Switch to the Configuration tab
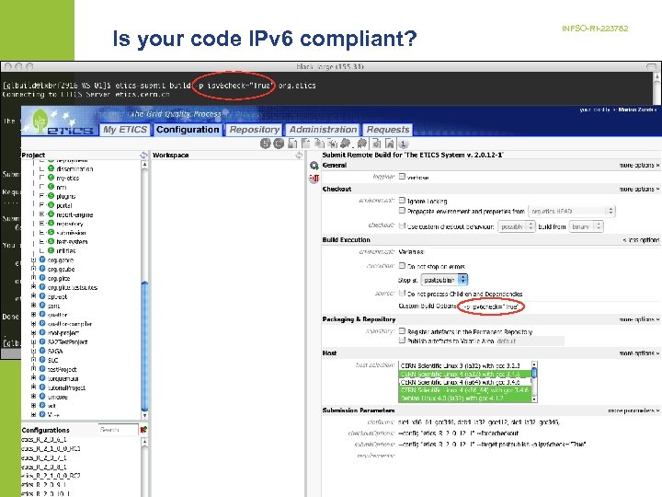The image size is (662, 497). [x=188, y=130]
